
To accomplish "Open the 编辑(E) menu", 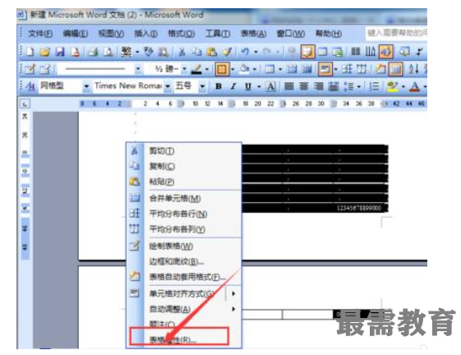I will [x=76, y=34].
